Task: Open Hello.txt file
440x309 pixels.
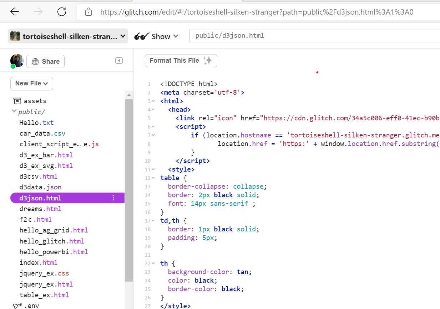Action: click(36, 123)
